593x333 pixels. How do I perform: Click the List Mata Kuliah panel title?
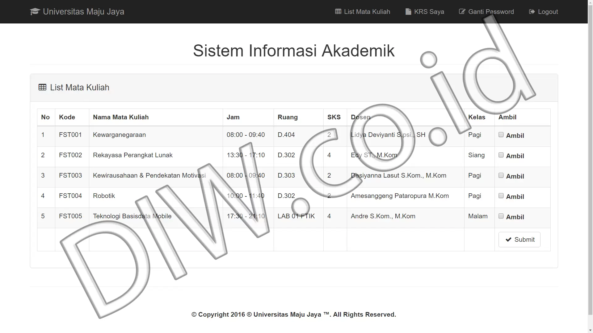click(80, 87)
